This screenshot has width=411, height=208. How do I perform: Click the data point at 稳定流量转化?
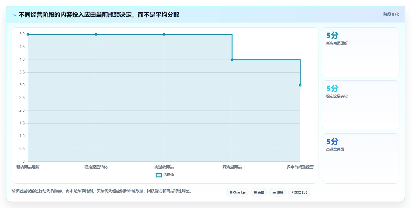coord(96,34)
